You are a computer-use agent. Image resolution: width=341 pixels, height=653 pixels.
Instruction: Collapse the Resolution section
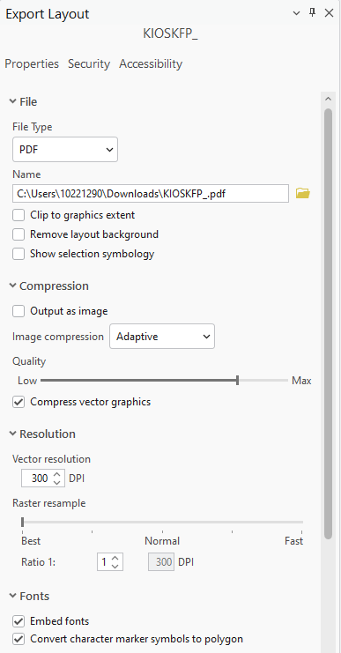[x=13, y=434]
